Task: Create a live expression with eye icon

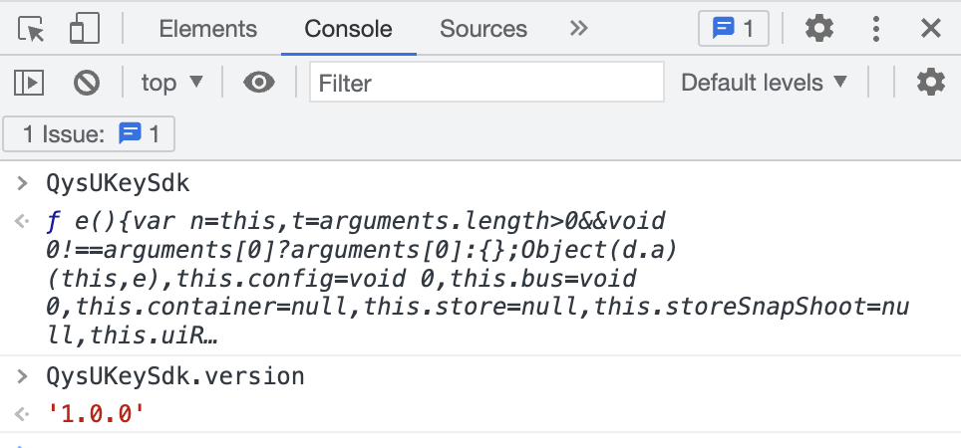Action: click(259, 82)
